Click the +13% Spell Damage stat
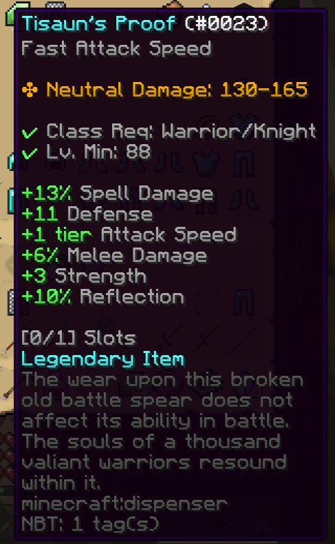The width and height of the screenshot is (335, 544). [118, 194]
